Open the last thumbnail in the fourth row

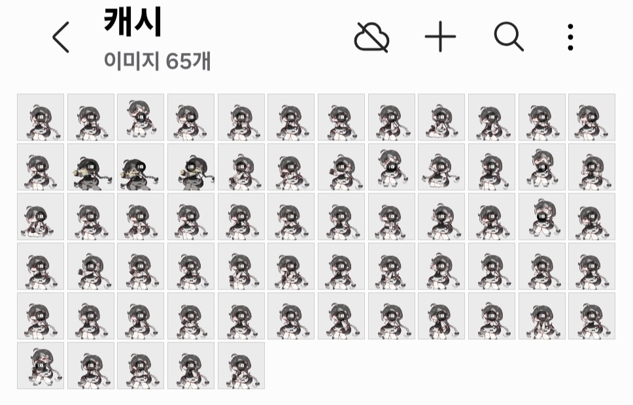[x=592, y=267]
